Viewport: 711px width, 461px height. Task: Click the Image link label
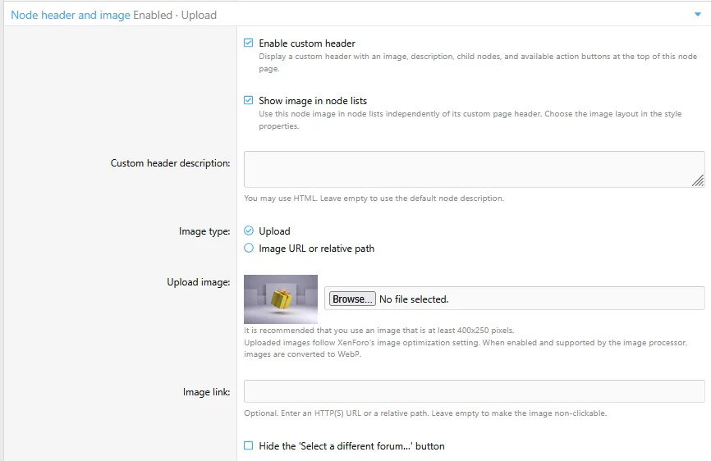point(206,392)
